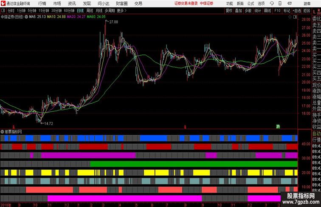Expand the 股票指标网 indicator settings toggle

point(2,132)
